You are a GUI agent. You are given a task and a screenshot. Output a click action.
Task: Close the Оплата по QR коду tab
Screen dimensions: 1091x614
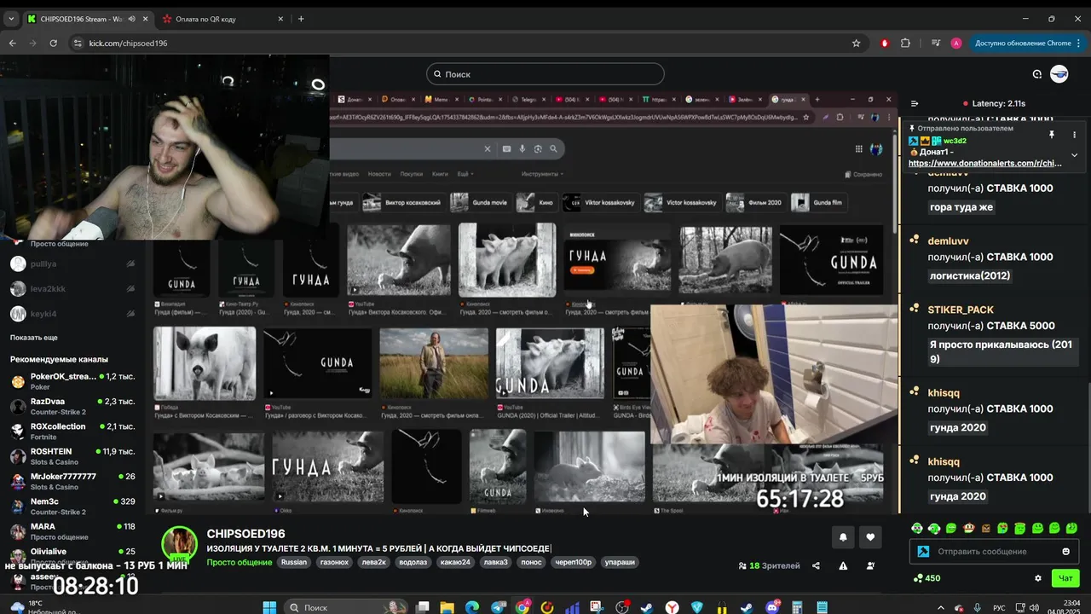click(x=280, y=19)
